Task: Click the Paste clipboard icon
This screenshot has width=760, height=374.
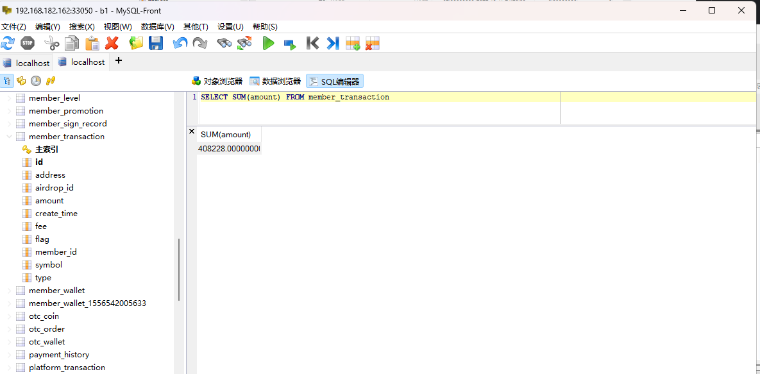Action: [92, 43]
